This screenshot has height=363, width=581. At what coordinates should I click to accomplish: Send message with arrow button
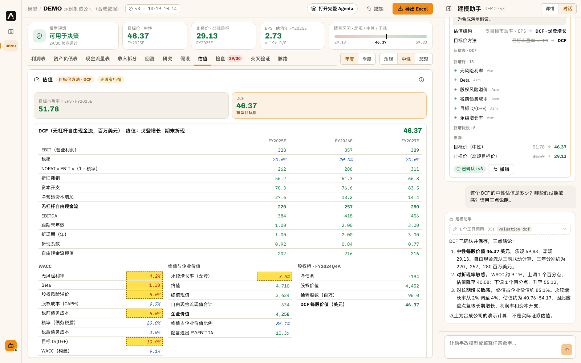click(566, 350)
